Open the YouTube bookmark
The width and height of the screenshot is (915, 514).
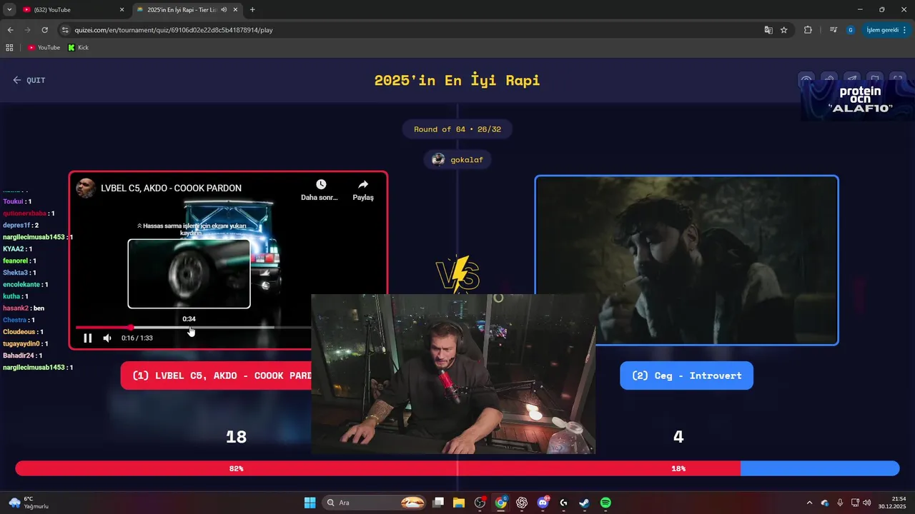pos(44,47)
